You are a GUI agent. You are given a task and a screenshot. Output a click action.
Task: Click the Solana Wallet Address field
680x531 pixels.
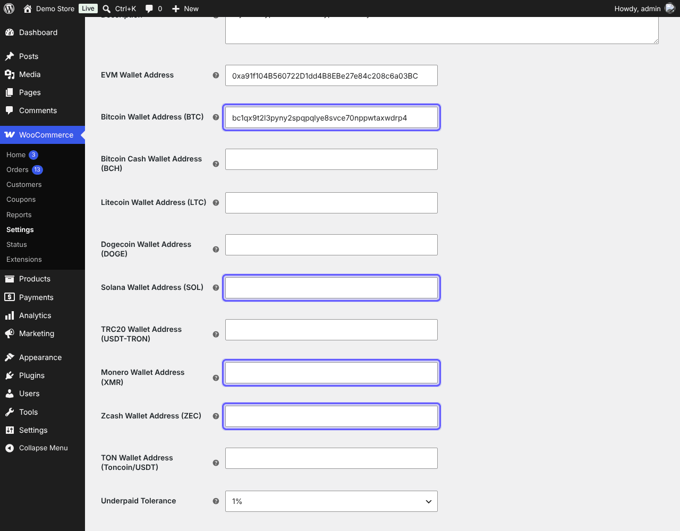(x=331, y=288)
